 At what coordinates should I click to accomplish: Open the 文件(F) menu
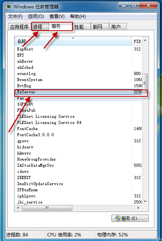15,16
